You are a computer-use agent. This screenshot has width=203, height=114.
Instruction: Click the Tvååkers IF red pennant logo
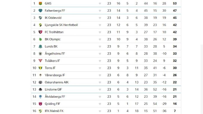point(40,61)
